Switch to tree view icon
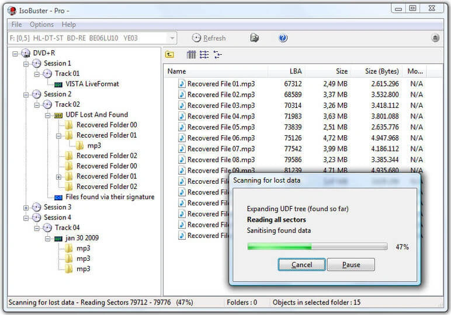Image resolution: width=451 pixels, height=315 pixels. [217, 54]
